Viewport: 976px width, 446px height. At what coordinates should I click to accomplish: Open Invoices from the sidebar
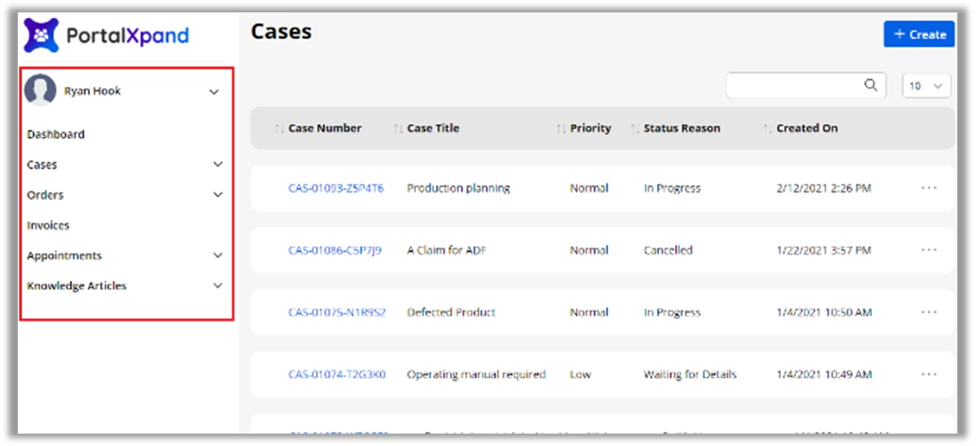pyautogui.click(x=48, y=225)
